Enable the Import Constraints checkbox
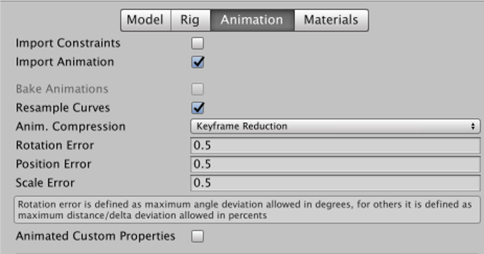 197,44
